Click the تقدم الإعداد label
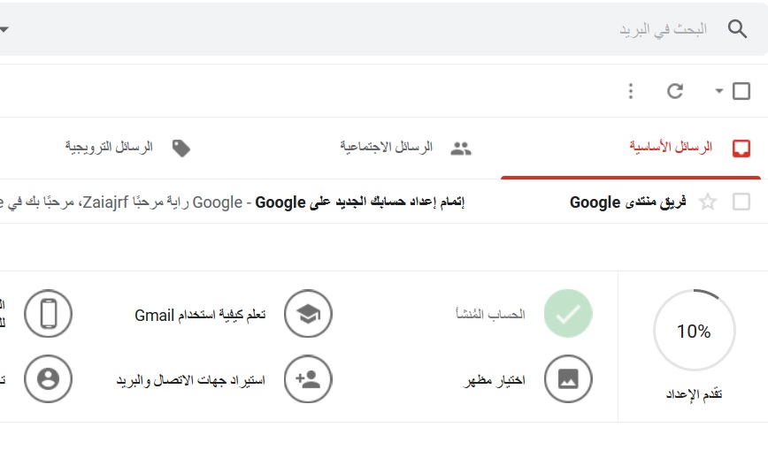Screen dimensions: 768x473 (694, 393)
